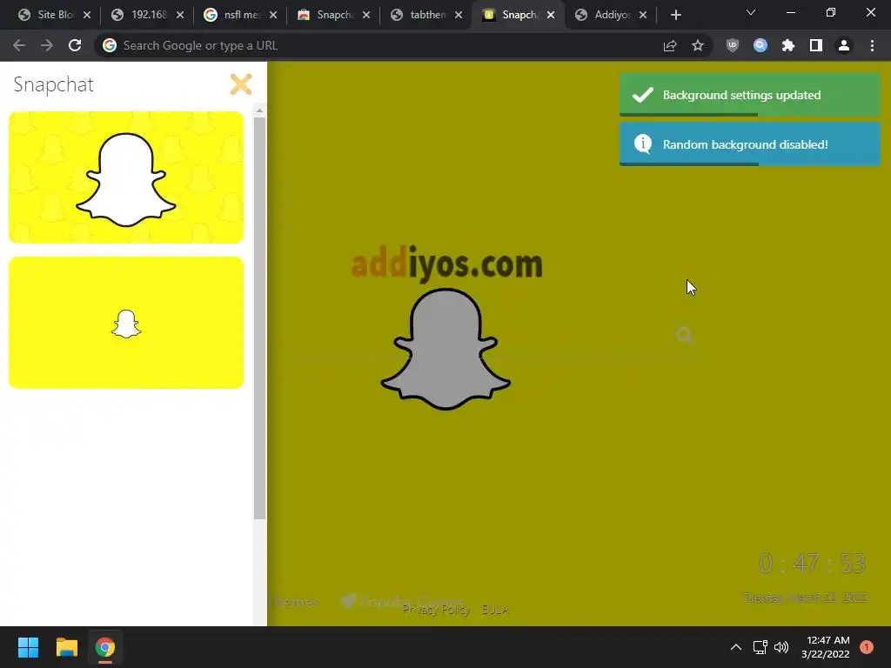Click the share page icon
Screen dimensions: 891x668
[x=670, y=45]
